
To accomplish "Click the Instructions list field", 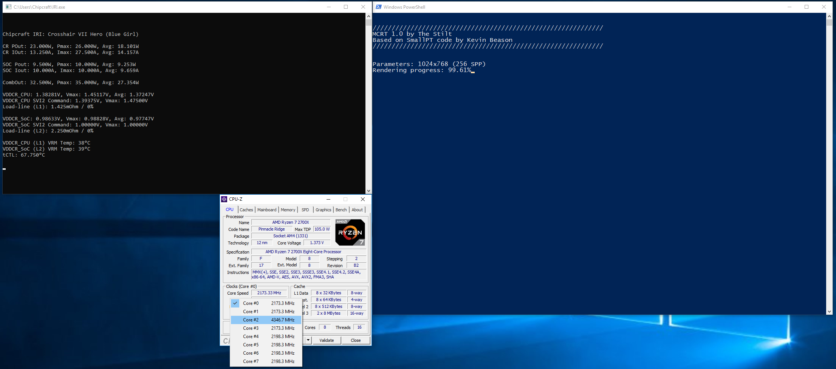I will coord(309,275).
